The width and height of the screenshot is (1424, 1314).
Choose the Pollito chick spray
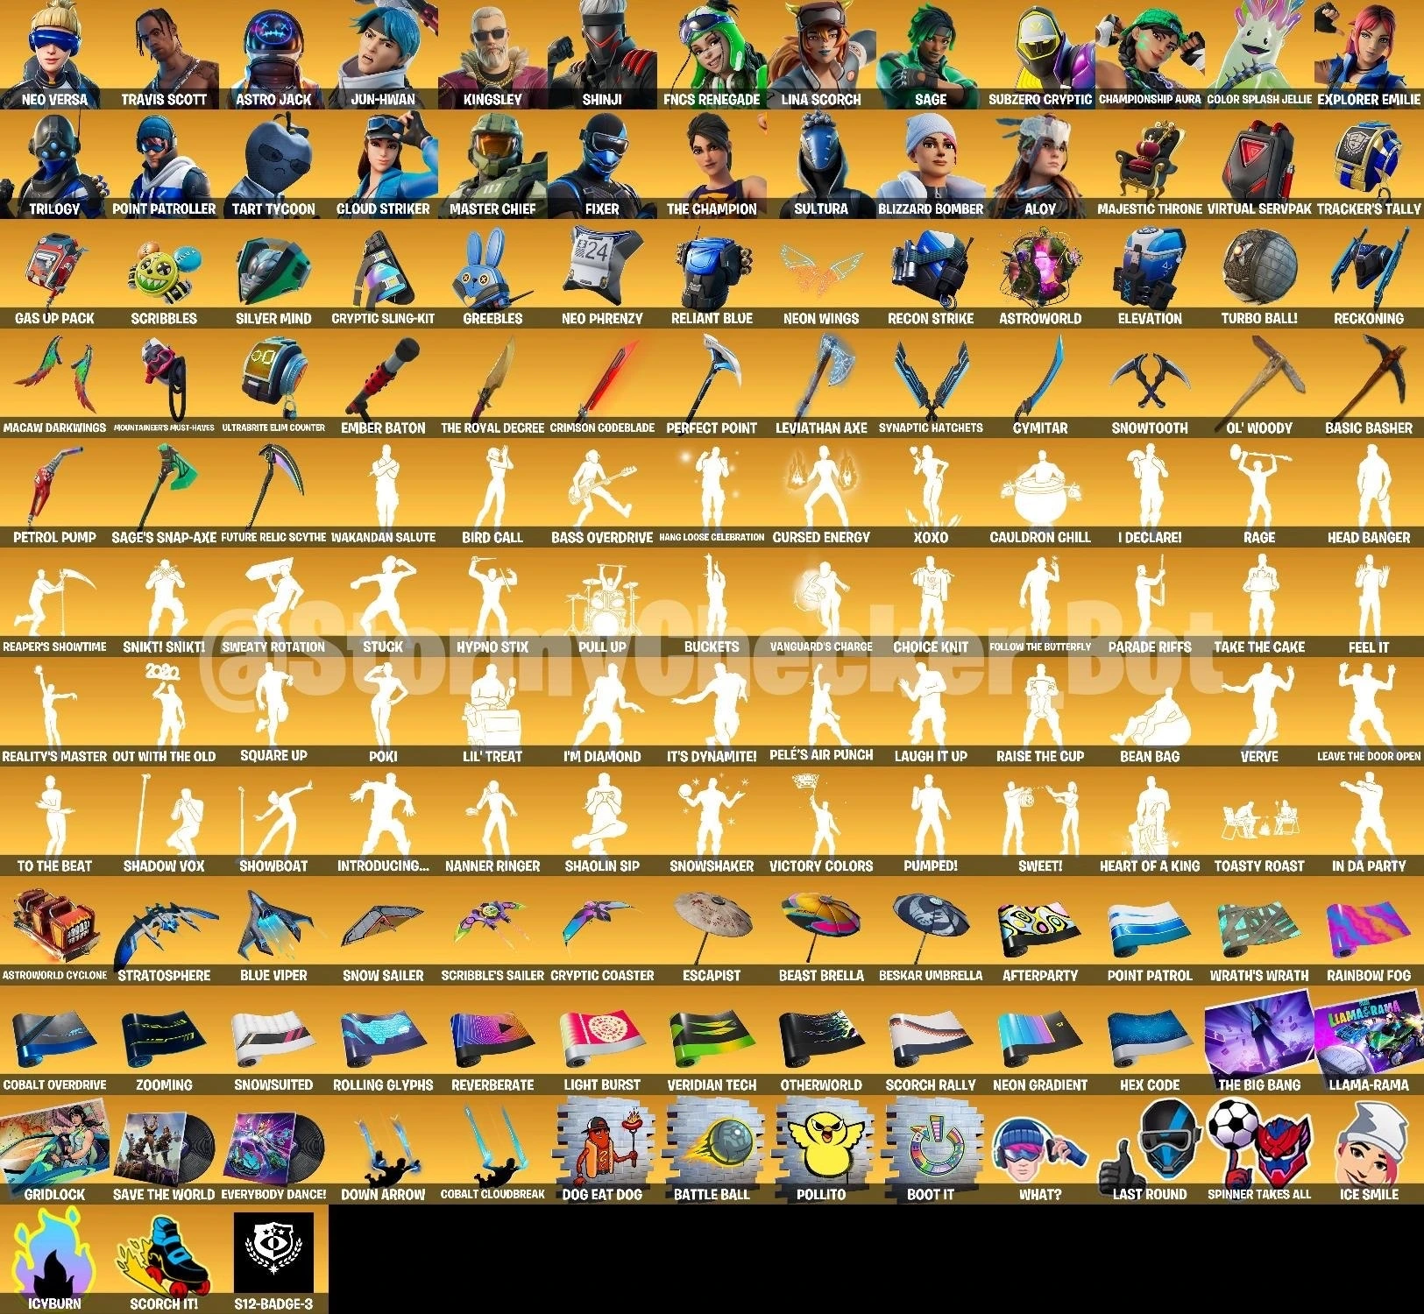pyautogui.click(x=821, y=1149)
